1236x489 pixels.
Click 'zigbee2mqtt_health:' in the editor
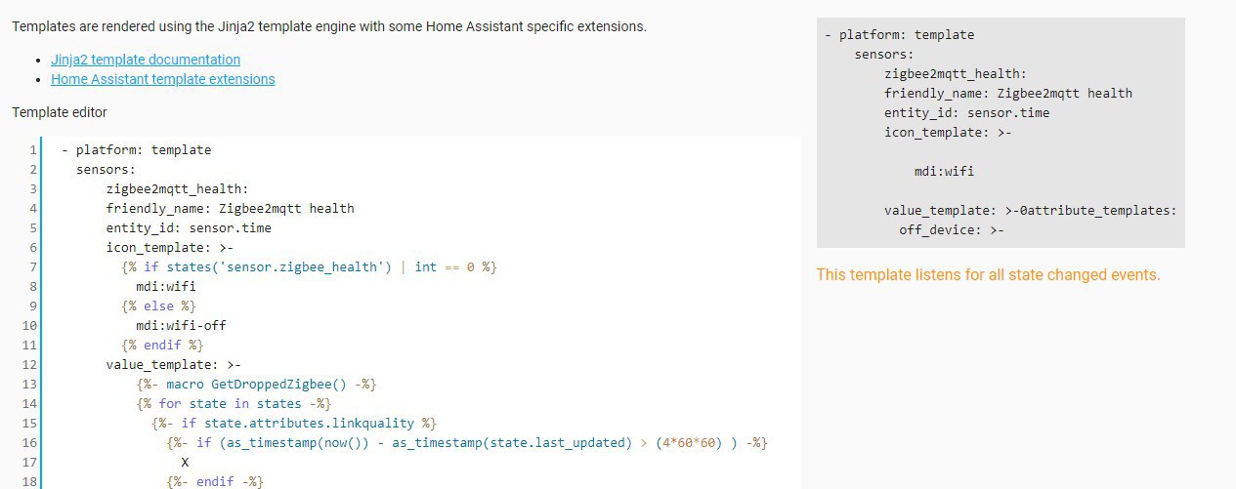(x=178, y=189)
